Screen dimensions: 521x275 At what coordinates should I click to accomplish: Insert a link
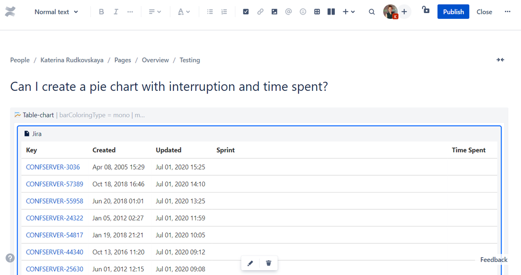click(x=260, y=11)
